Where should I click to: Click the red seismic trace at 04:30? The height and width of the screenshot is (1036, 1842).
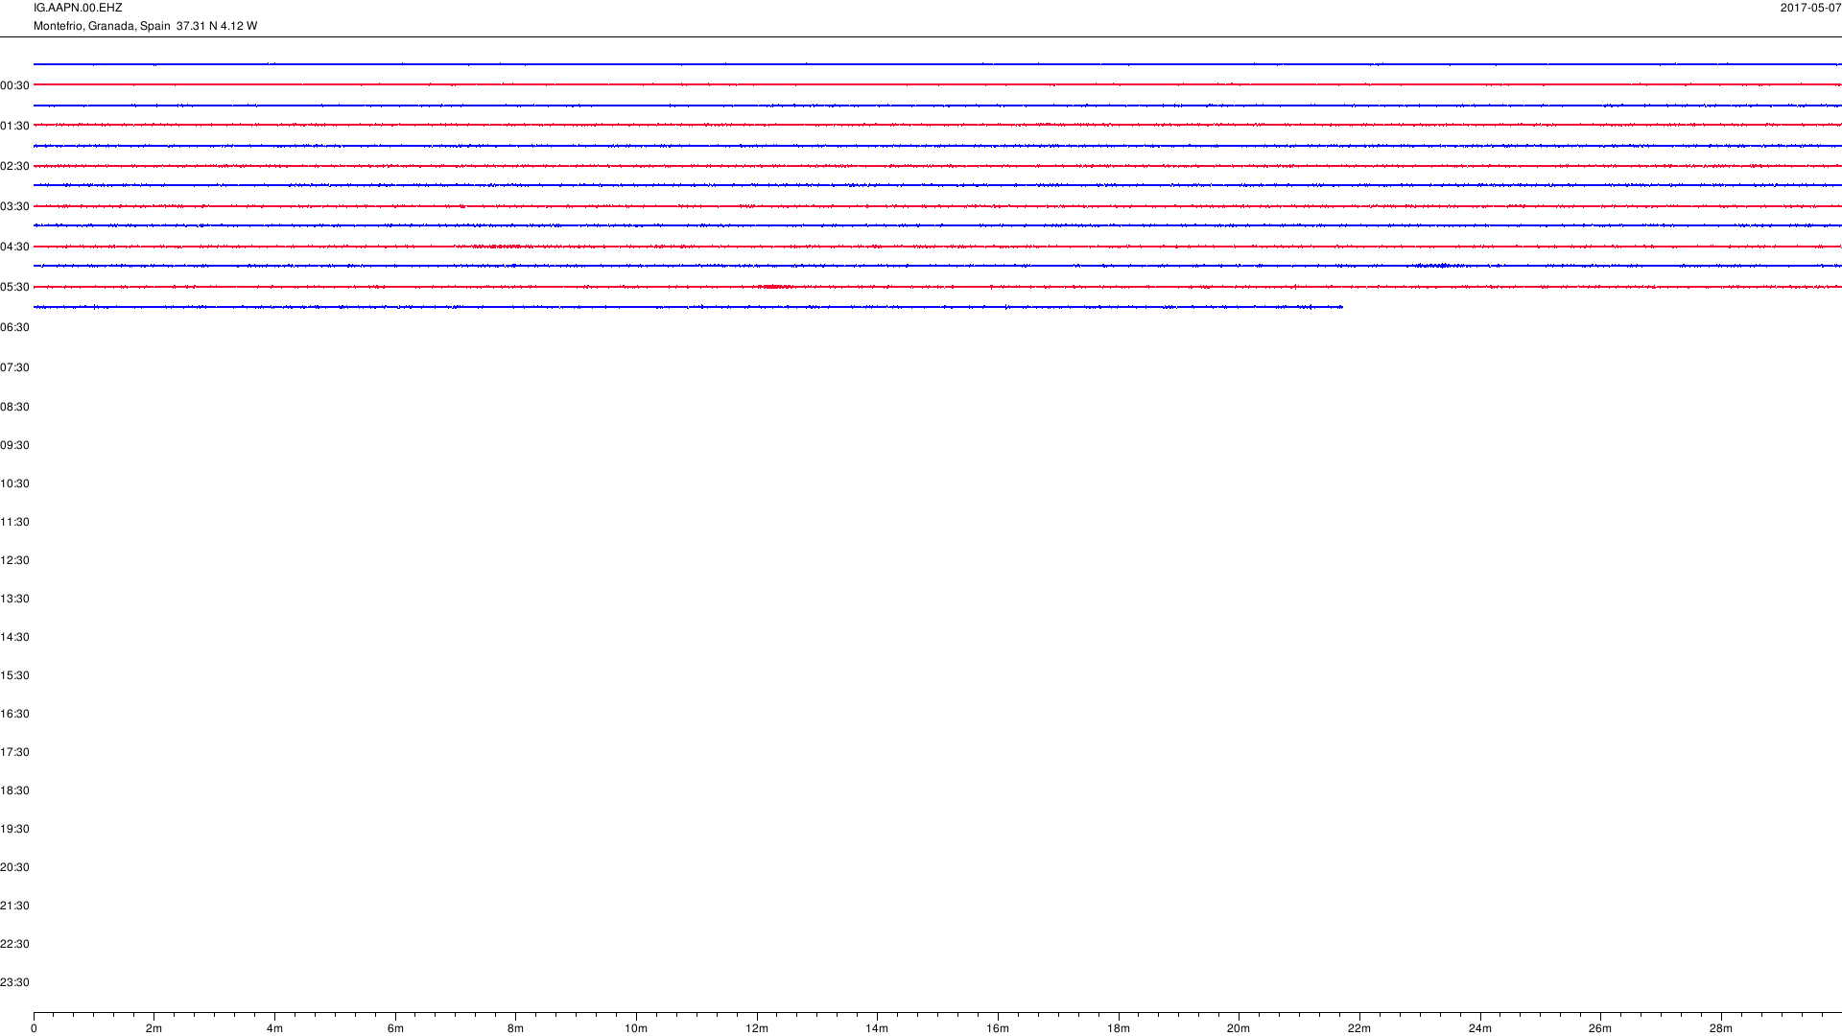tap(937, 247)
